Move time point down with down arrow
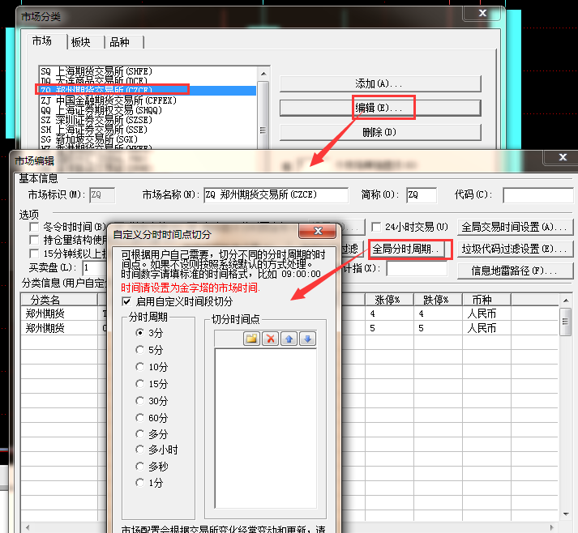 click(306, 339)
